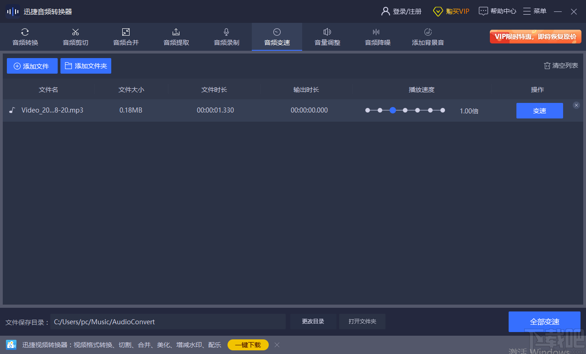This screenshot has height=354, width=586.
Task: Open the 音频录制 recording tool
Action: [x=226, y=37]
